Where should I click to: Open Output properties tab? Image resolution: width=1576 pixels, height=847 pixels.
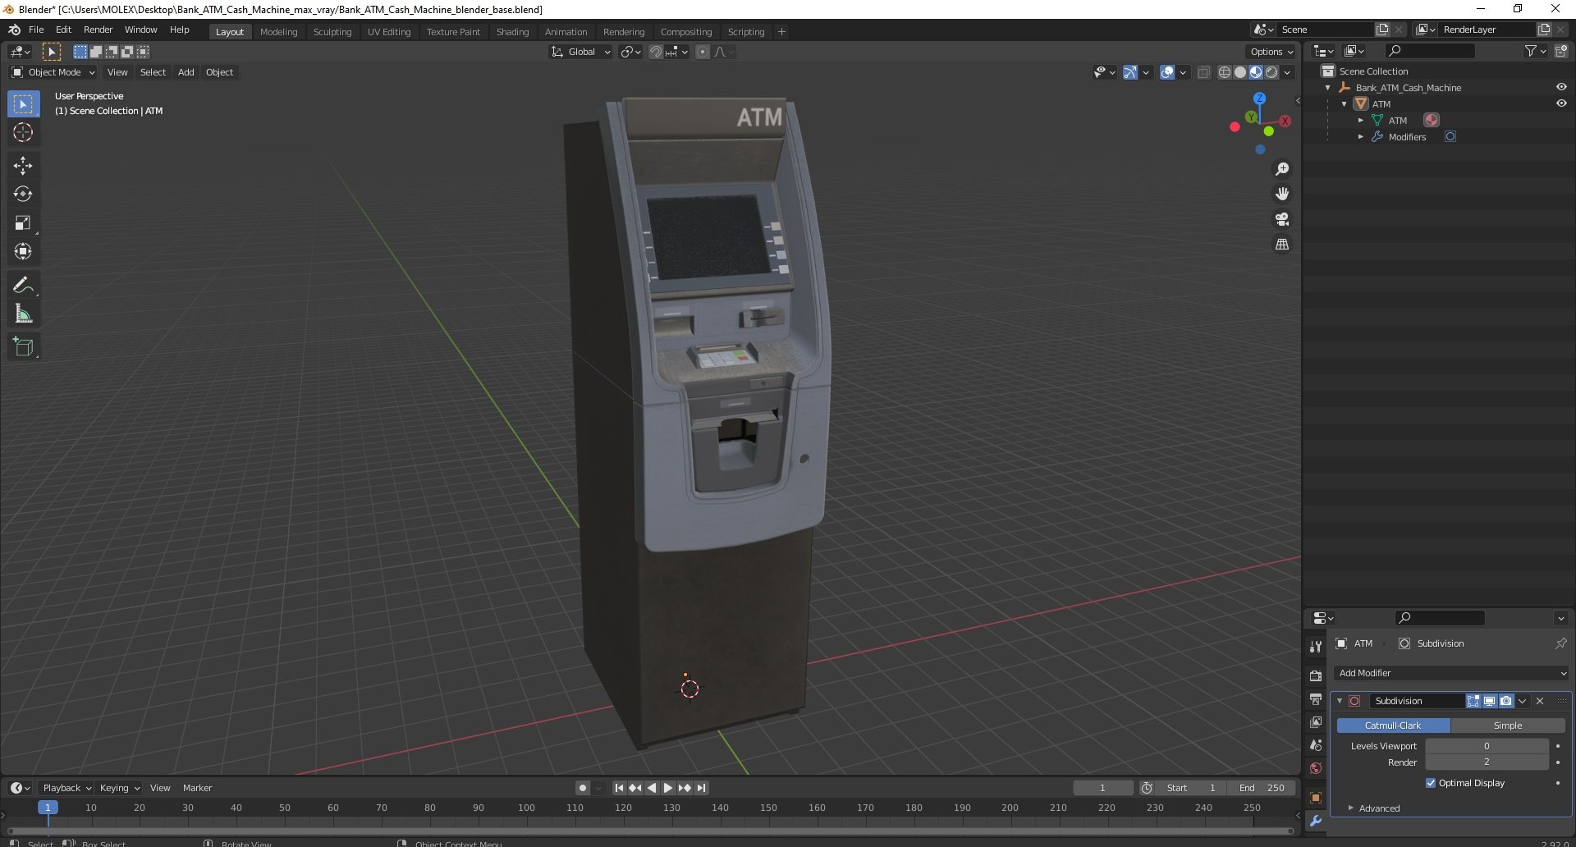point(1316,699)
